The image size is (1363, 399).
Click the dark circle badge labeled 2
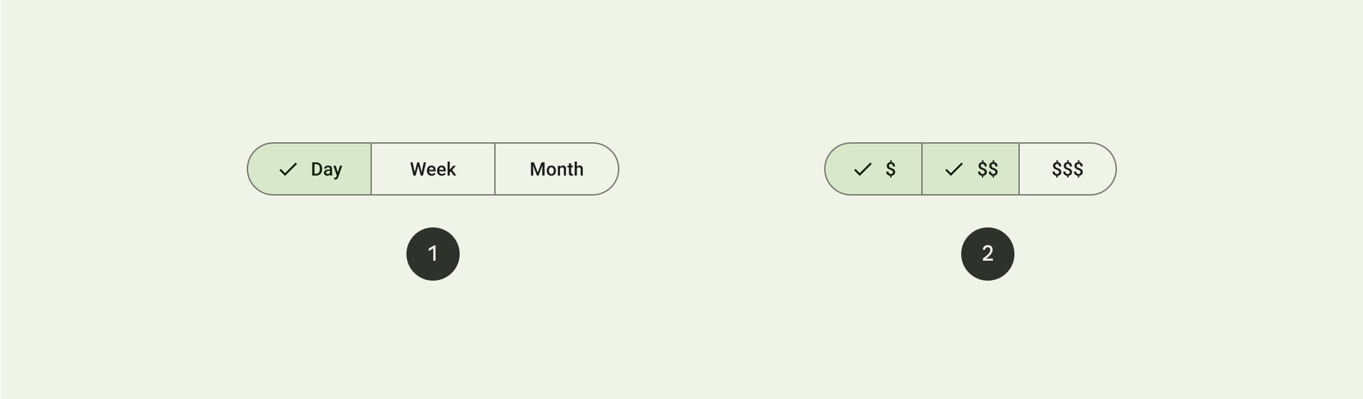tap(987, 253)
